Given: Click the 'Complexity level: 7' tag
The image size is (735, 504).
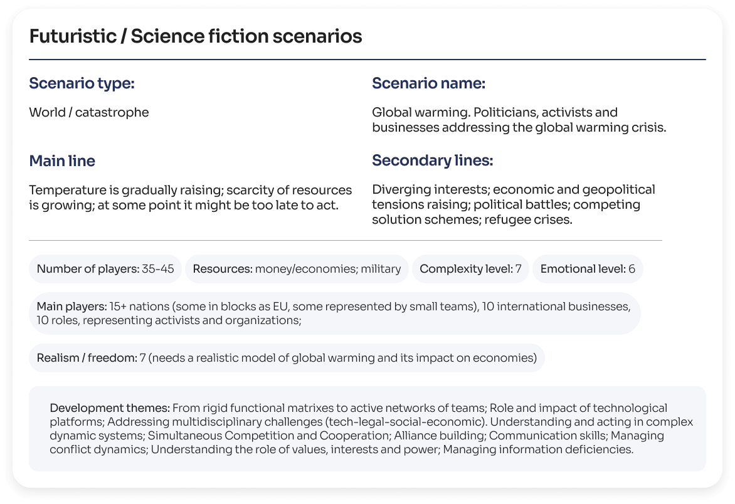Looking at the screenshot, I should [x=470, y=270].
